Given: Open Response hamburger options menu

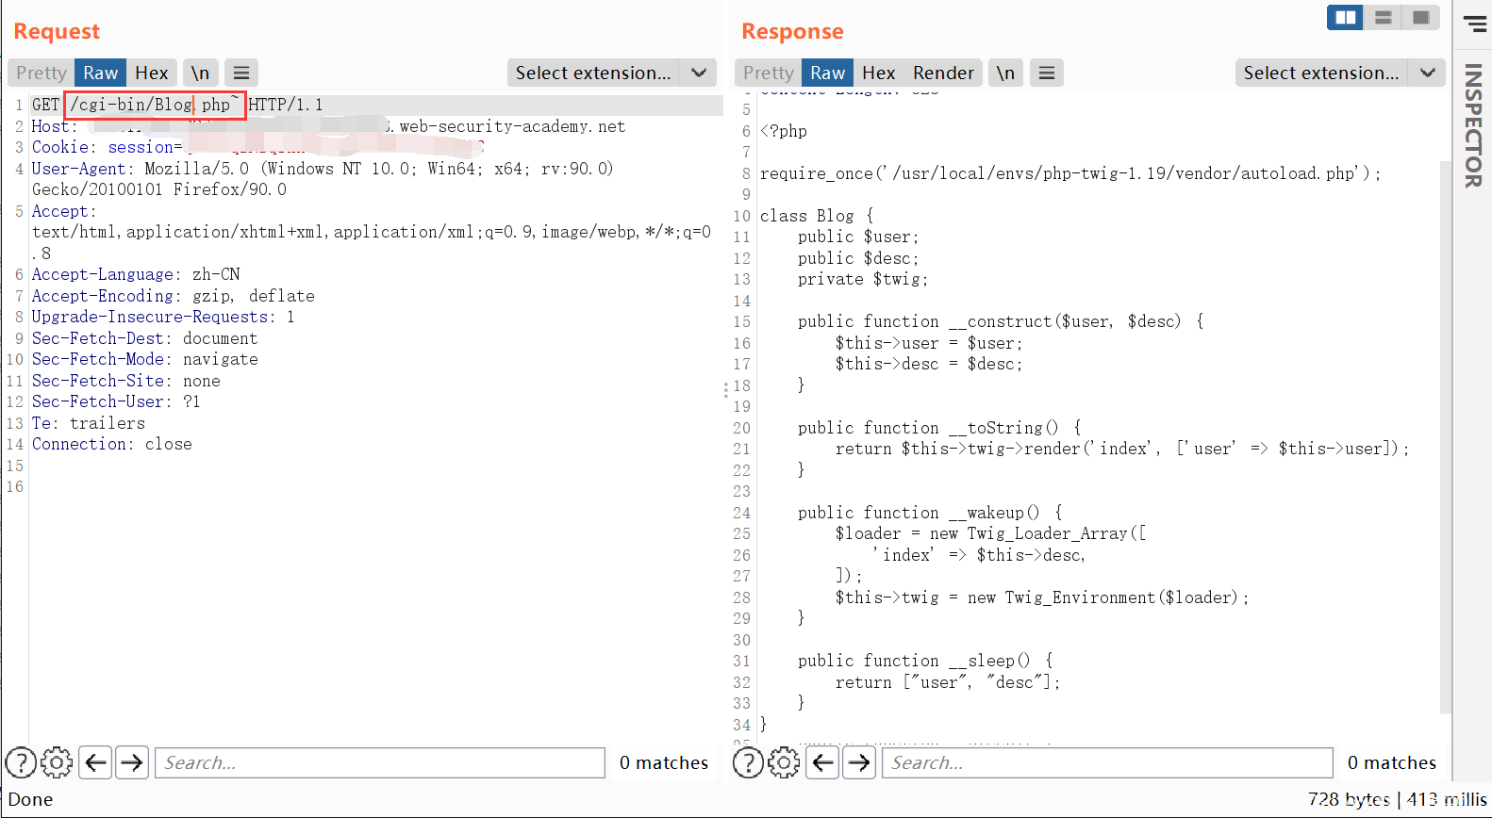Looking at the screenshot, I should click(1047, 73).
